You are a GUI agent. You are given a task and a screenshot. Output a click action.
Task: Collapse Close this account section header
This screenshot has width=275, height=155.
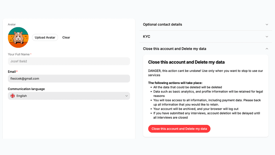[205, 49]
